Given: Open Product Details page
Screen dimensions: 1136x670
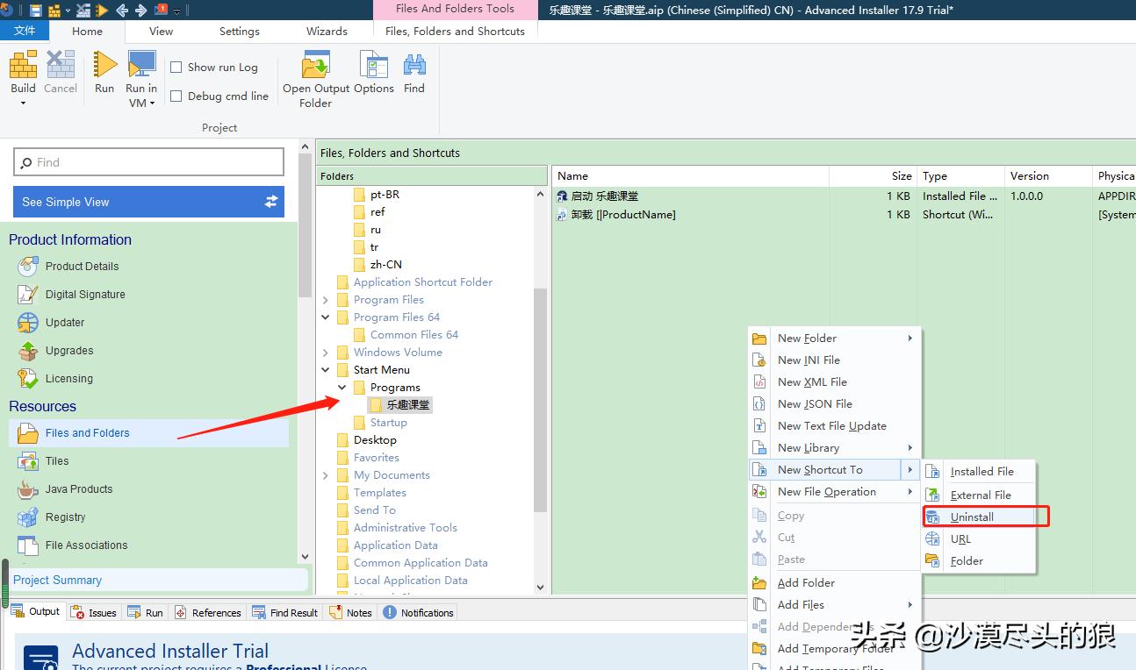Looking at the screenshot, I should pos(82,267).
